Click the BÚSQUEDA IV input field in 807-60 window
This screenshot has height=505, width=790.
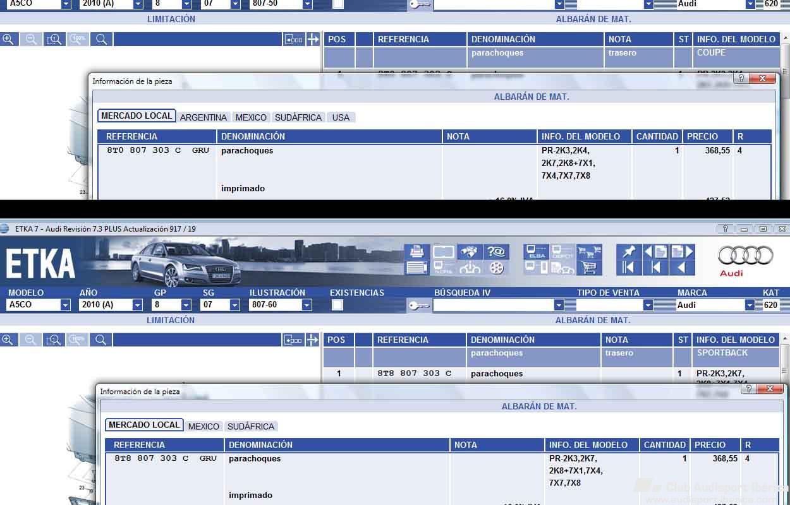493,305
